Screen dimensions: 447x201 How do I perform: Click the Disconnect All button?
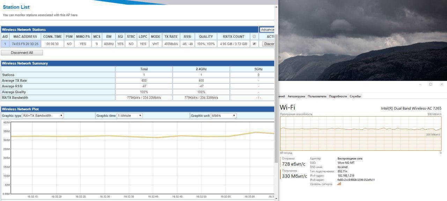[x=22, y=53]
